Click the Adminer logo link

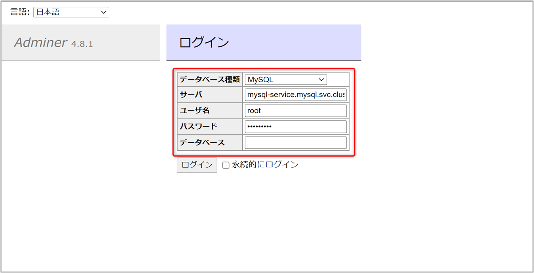[40, 43]
